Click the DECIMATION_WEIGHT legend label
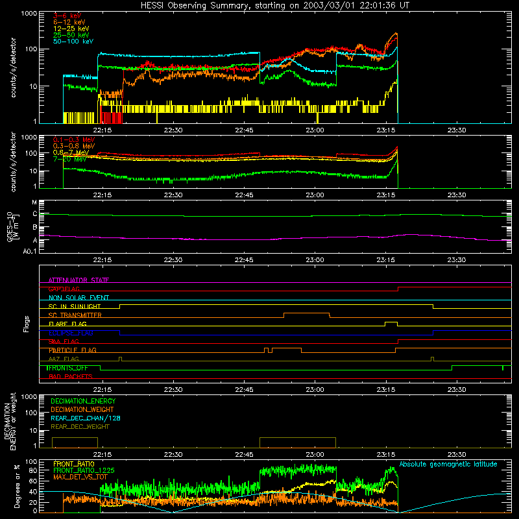Image resolution: width=519 pixels, height=519 pixels. pos(82,409)
